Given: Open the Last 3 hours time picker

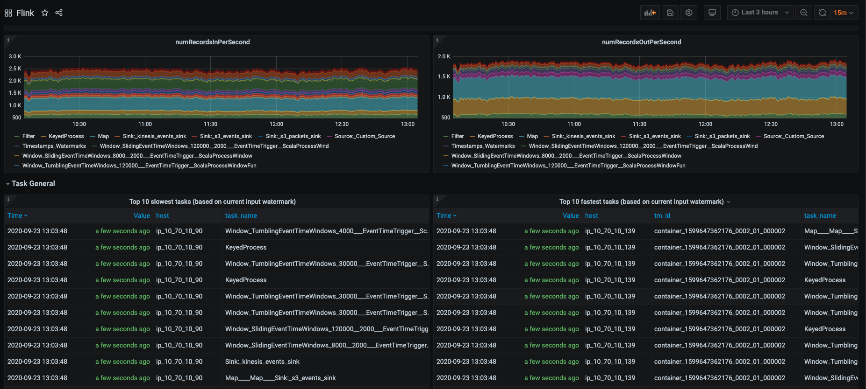Looking at the screenshot, I should 760,13.
